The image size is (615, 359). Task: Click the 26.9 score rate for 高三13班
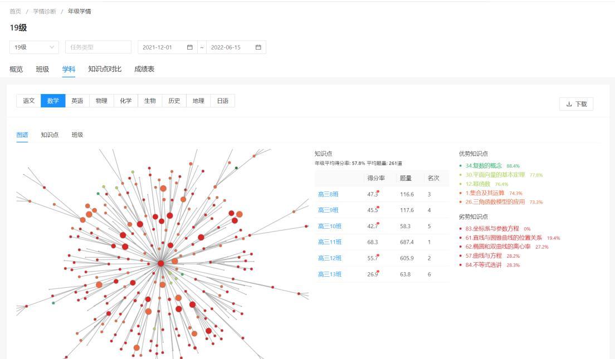(373, 274)
